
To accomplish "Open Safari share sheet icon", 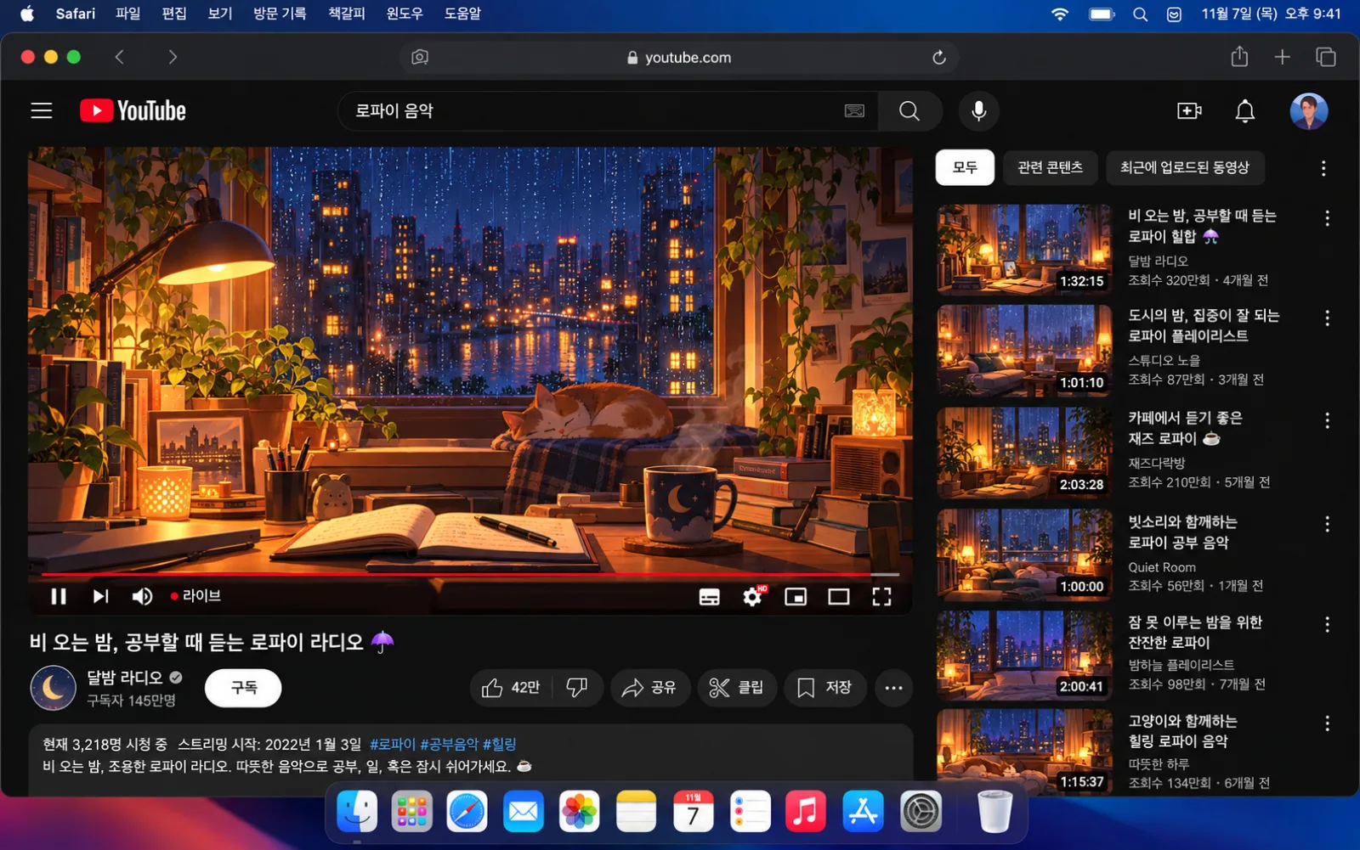I will point(1239,57).
